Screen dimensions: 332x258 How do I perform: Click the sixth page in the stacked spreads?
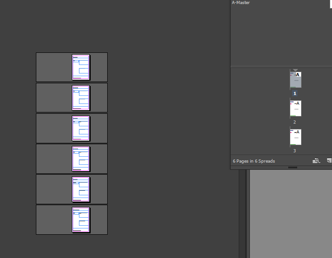click(x=81, y=220)
